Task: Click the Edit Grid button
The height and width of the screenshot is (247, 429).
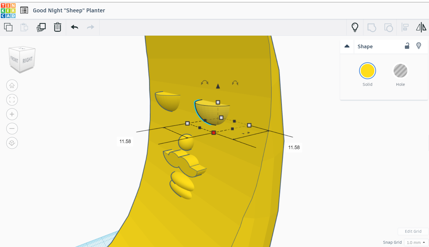Action: [413, 231]
